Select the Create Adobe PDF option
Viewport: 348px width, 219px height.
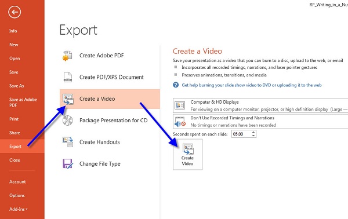tap(110, 56)
